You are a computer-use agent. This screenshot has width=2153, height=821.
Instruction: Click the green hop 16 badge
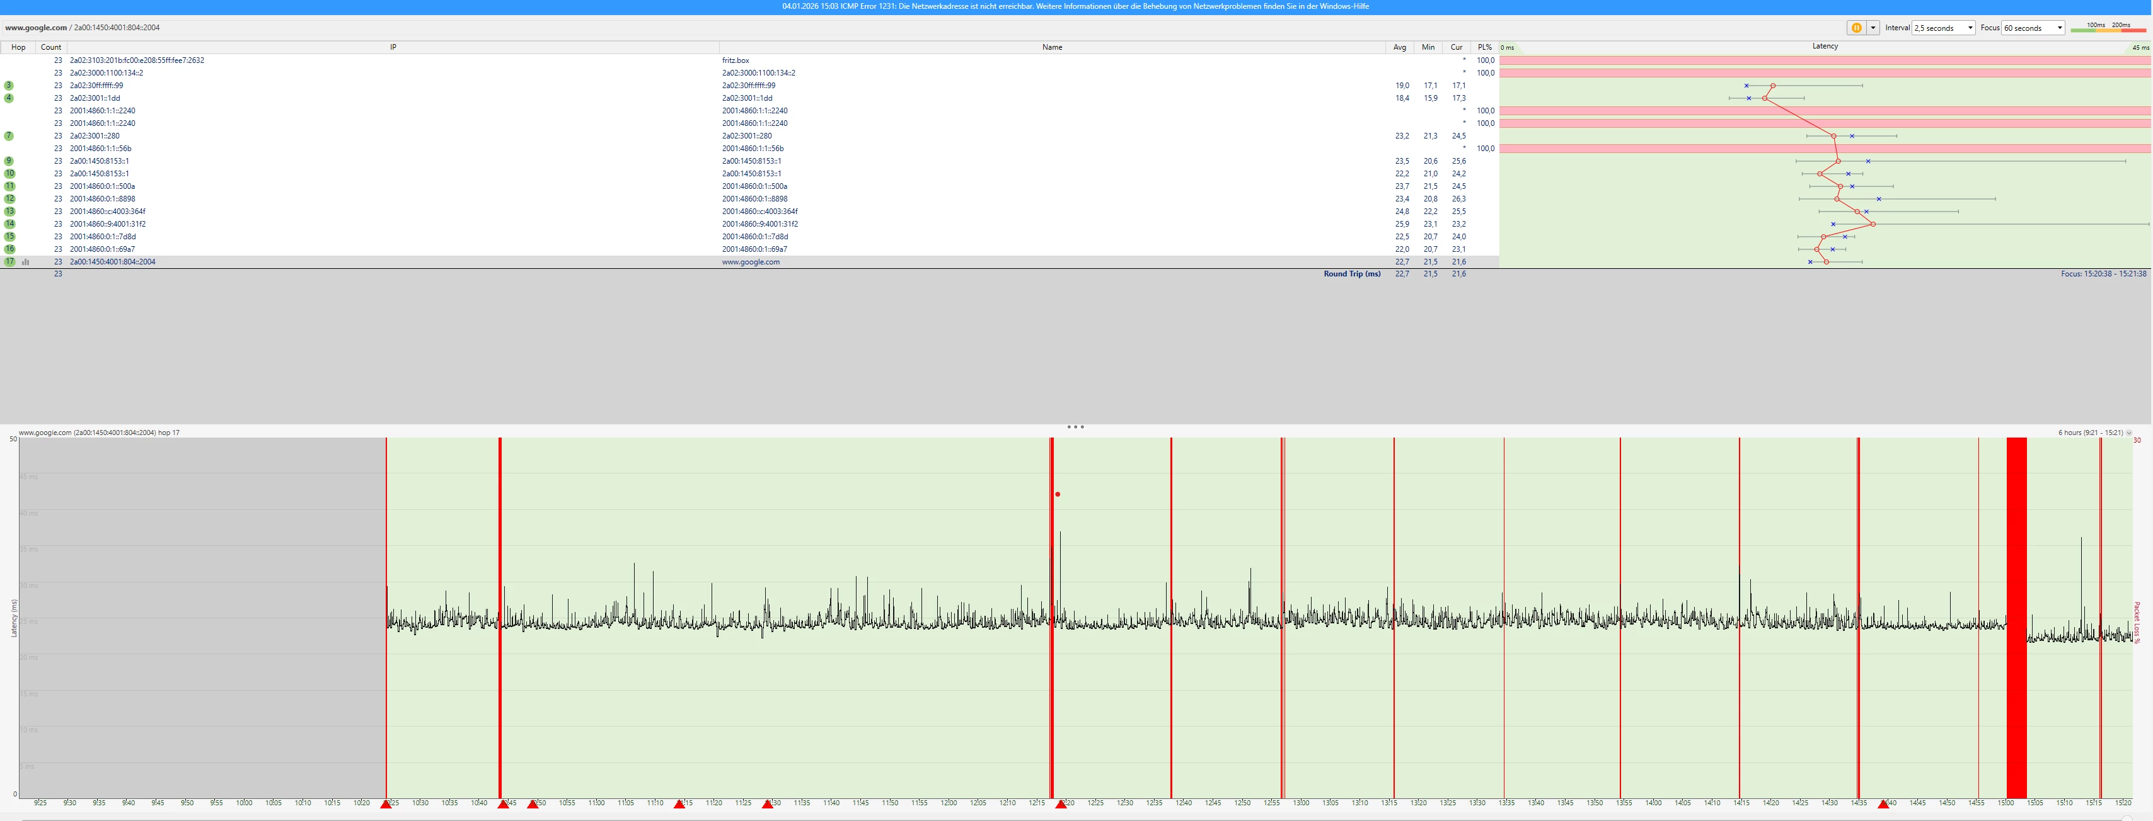(9, 249)
